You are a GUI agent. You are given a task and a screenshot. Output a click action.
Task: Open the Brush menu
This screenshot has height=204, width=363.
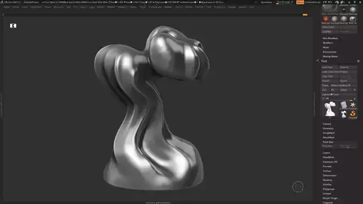[x=16, y=7]
